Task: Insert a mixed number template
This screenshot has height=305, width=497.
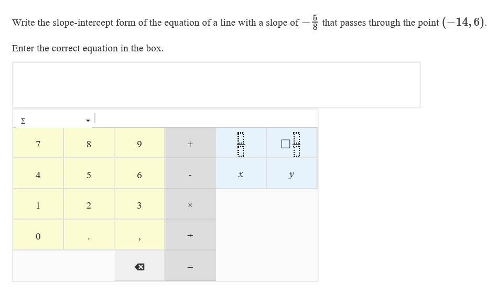Action: 291,144
